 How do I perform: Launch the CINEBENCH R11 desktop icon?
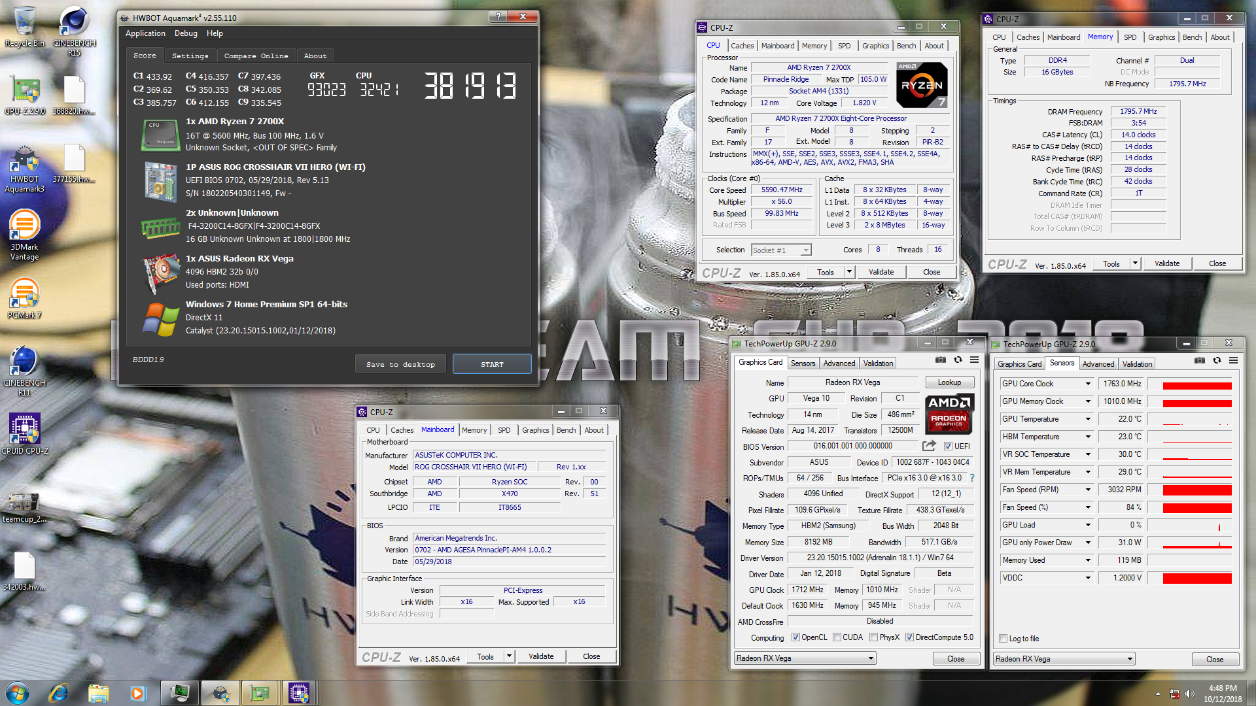click(25, 371)
